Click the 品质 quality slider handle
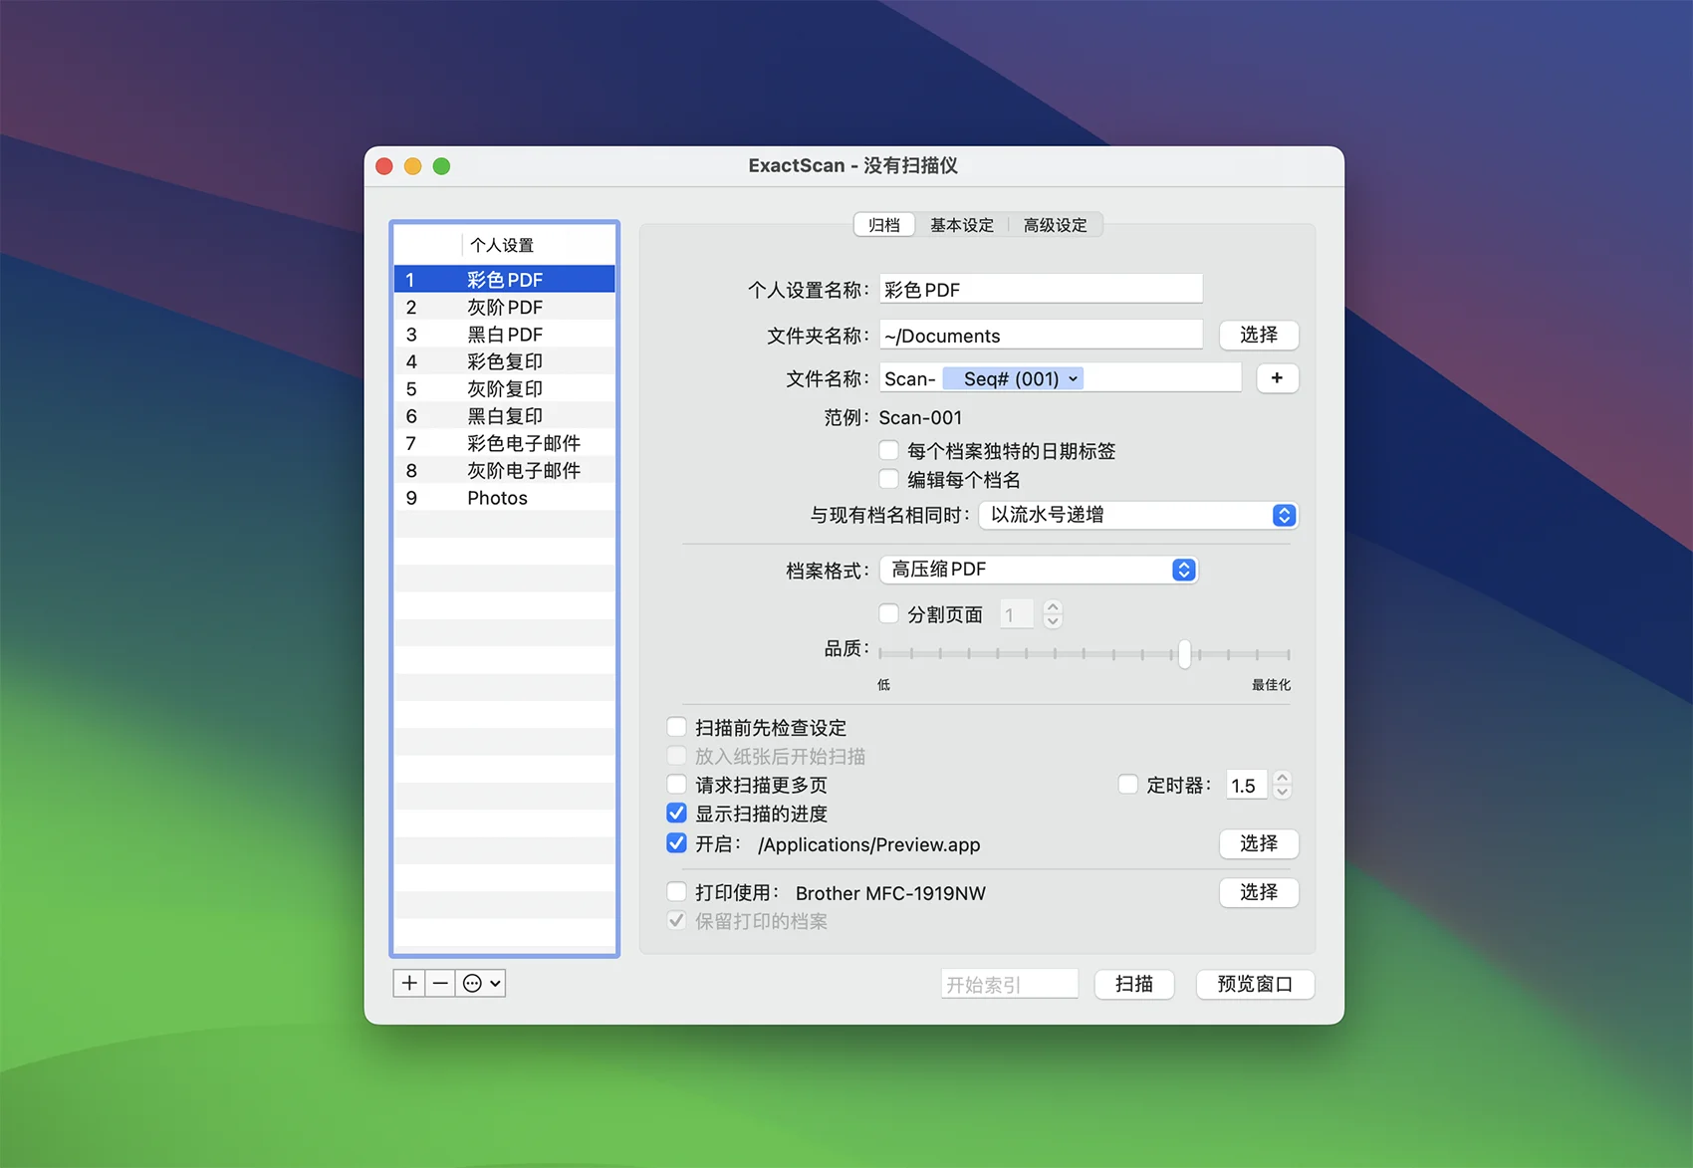Viewport: 1693px width, 1168px height. [1184, 653]
